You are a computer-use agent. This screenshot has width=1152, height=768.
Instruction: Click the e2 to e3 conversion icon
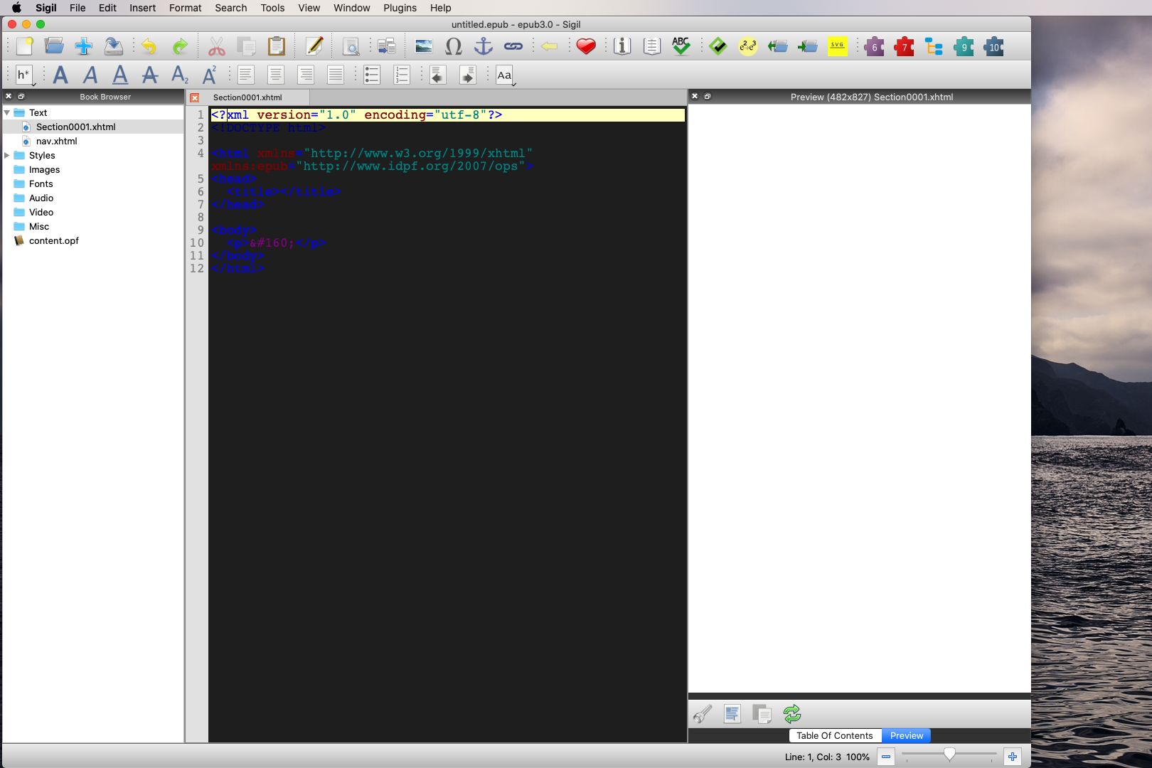click(x=748, y=47)
